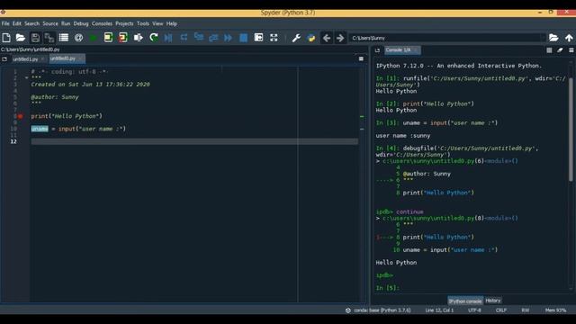Close the untitled1.py tab
The image size is (576, 324).
(x=42, y=58)
